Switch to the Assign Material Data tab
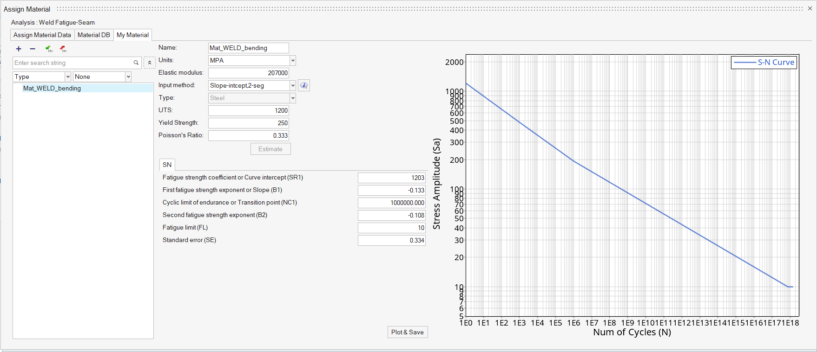The height and width of the screenshot is (352, 817). coord(42,35)
